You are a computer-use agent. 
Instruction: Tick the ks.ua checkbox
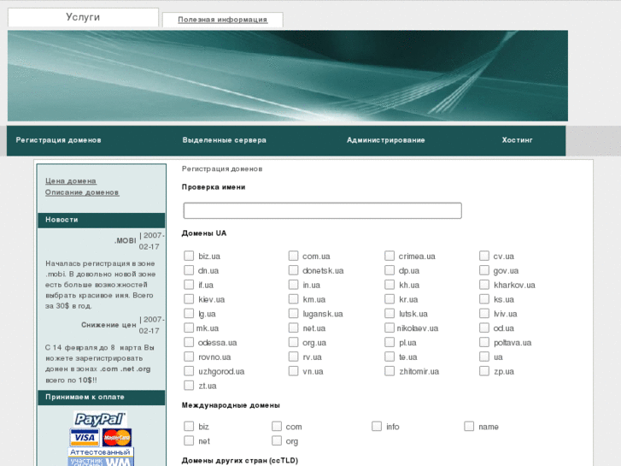(484, 299)
